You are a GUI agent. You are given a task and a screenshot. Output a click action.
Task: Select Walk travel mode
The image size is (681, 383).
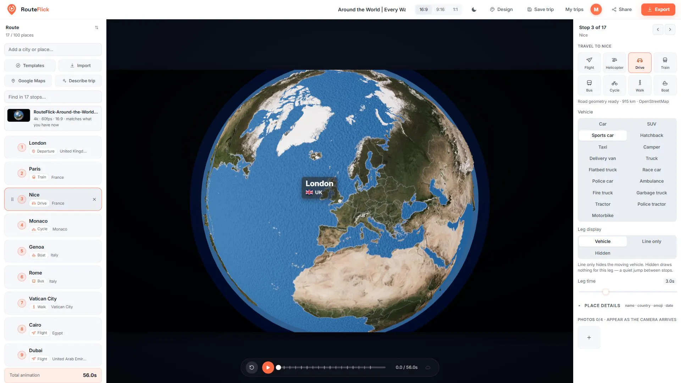[640, 85]
